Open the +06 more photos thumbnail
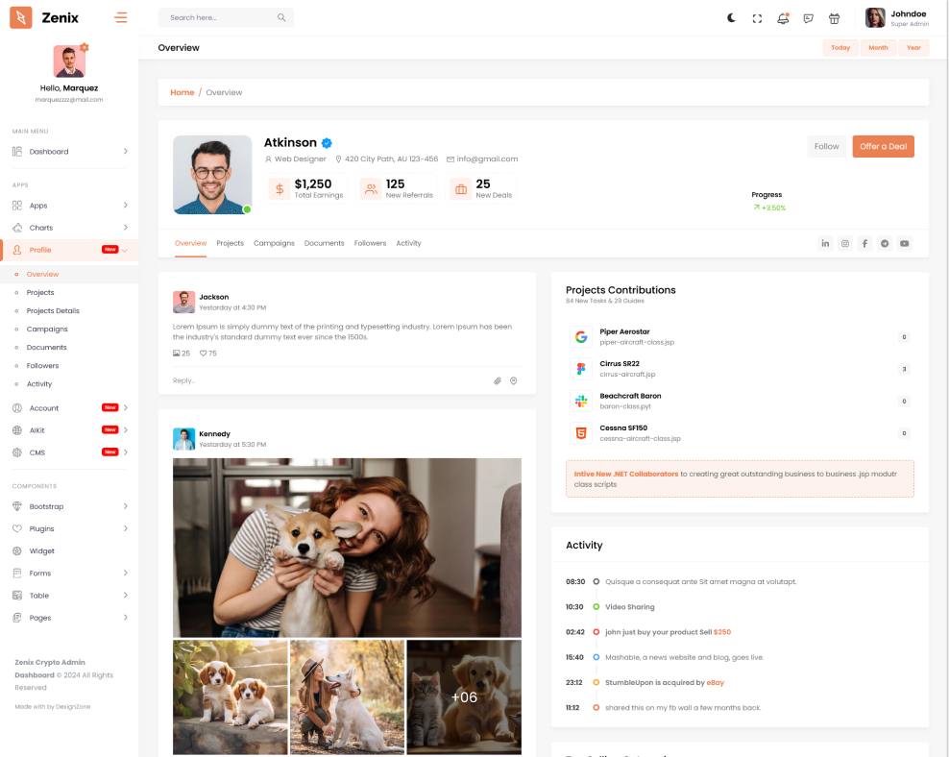The width and height of the screenshot is (949, 757). point(464,697)
